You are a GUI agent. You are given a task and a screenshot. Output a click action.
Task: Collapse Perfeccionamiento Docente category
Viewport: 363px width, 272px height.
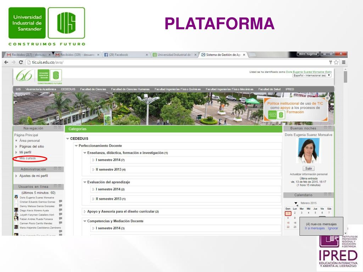[76, 146]
